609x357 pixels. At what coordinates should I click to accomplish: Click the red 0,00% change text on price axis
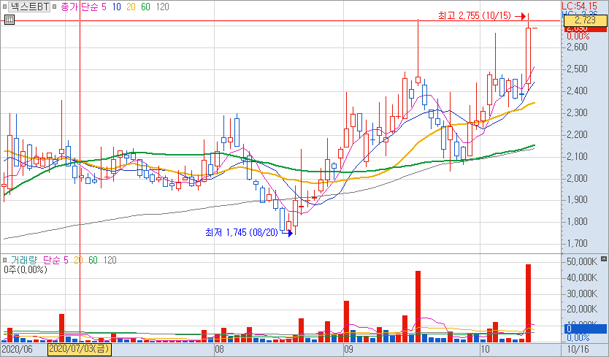tap(578, 37)
